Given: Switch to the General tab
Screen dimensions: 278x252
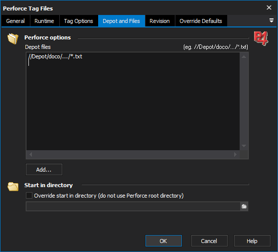Looking at the screenshot, I should (15, 21).
